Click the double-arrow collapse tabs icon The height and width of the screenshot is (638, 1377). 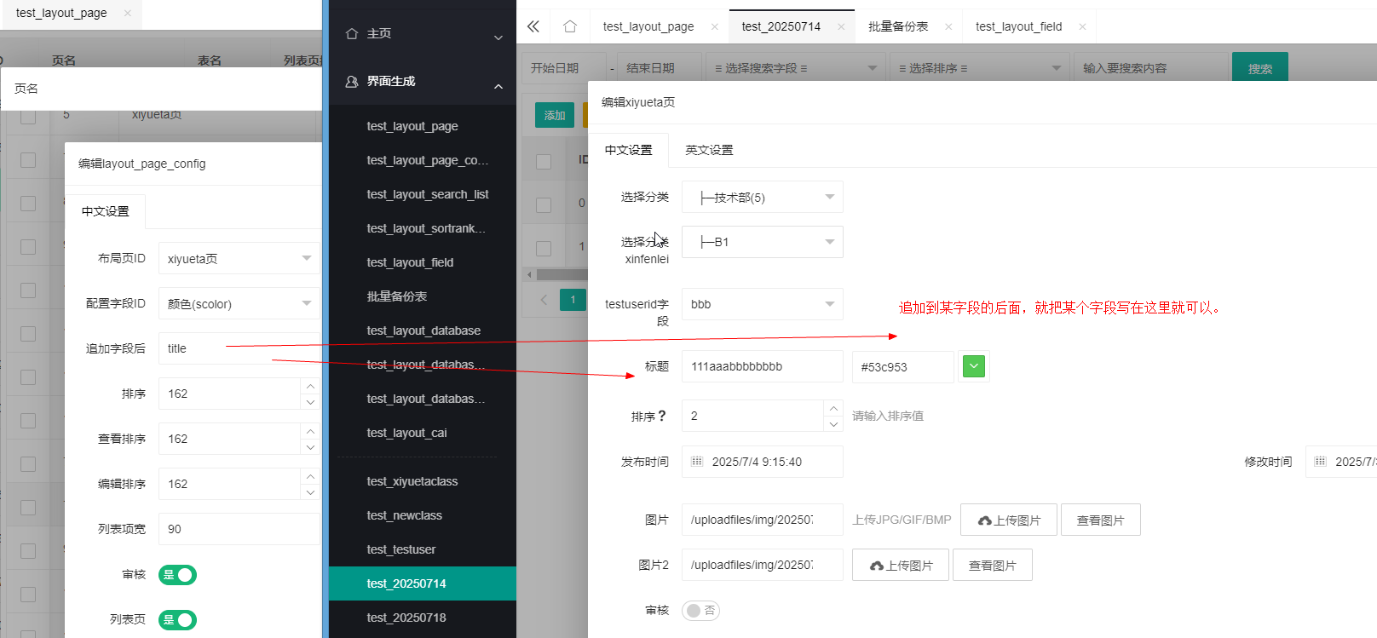pyautogui.click(x=533, y=26)
